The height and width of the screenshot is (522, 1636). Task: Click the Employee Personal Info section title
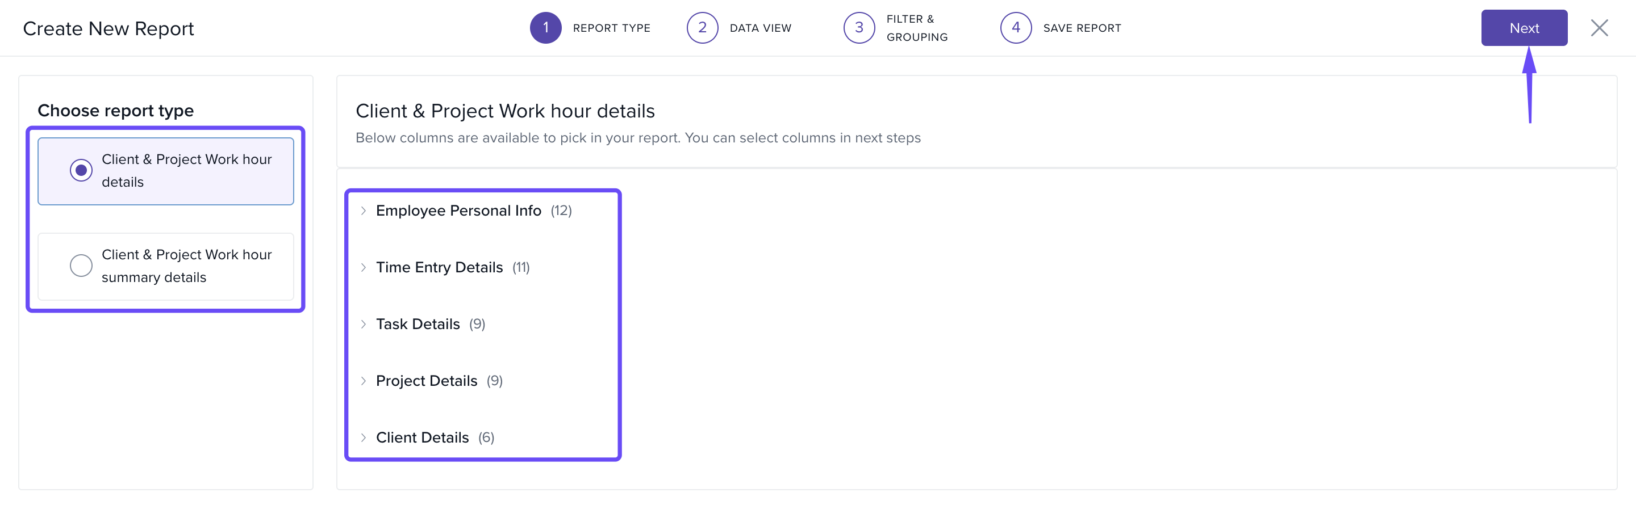pyautogui.click(x=458, y=211)
